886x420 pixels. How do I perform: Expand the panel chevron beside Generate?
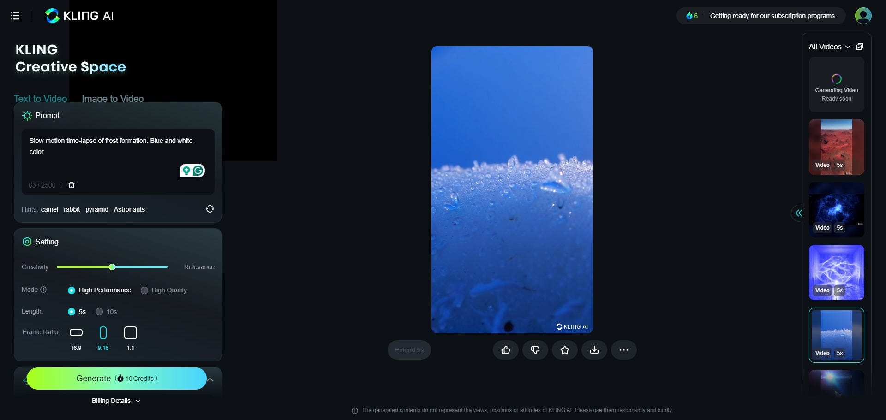click(x=210, y=379)
